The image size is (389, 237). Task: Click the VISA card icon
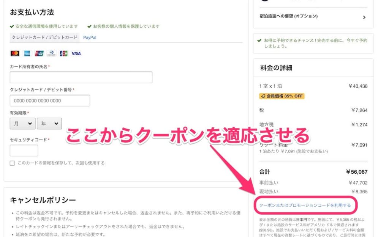click(76, 53)
